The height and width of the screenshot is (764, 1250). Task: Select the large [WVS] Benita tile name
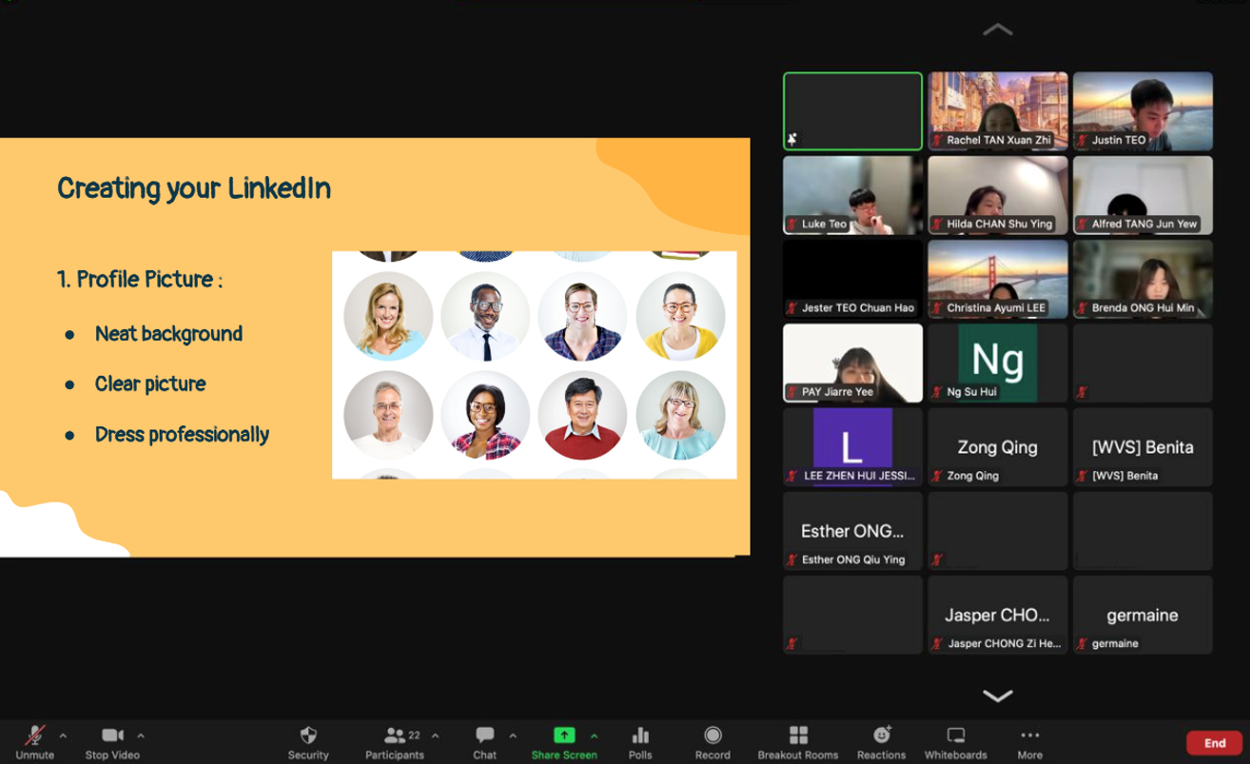(x=1143, y=447)
